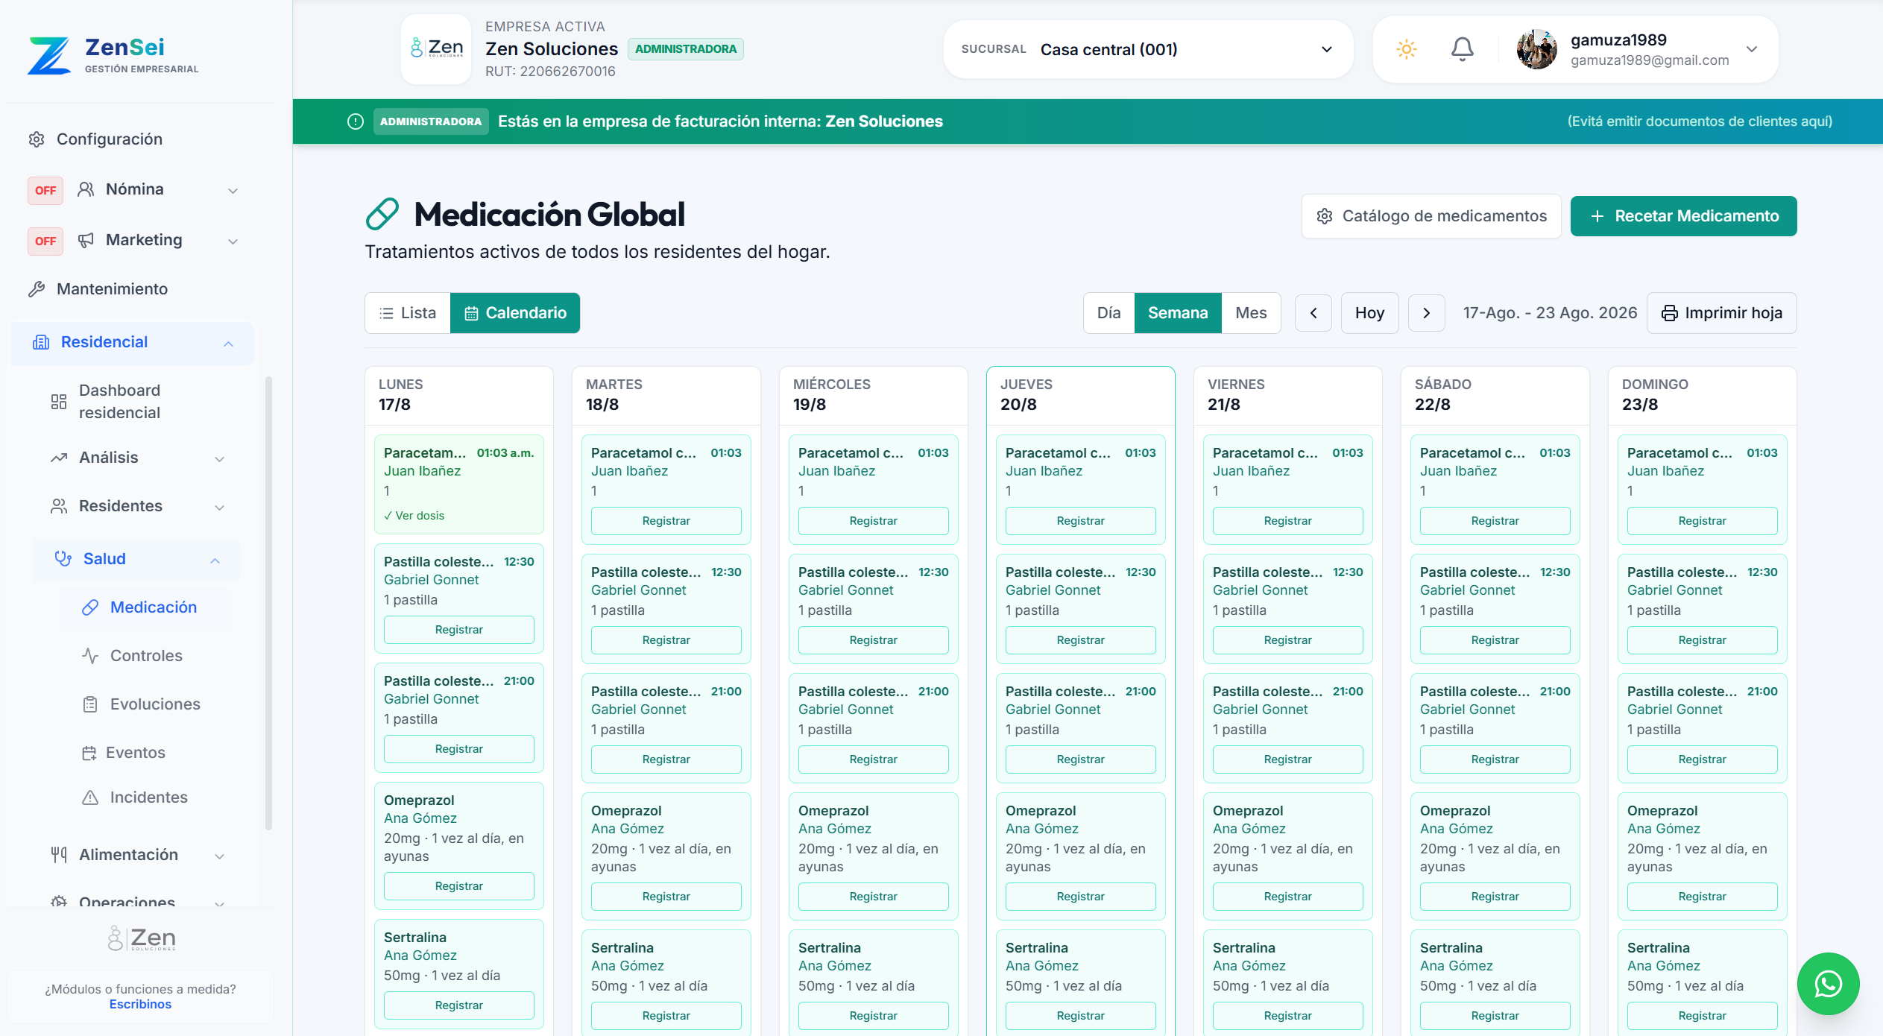
Task: Collapse the Salud submenu chevron
Action: pos(215,560)
